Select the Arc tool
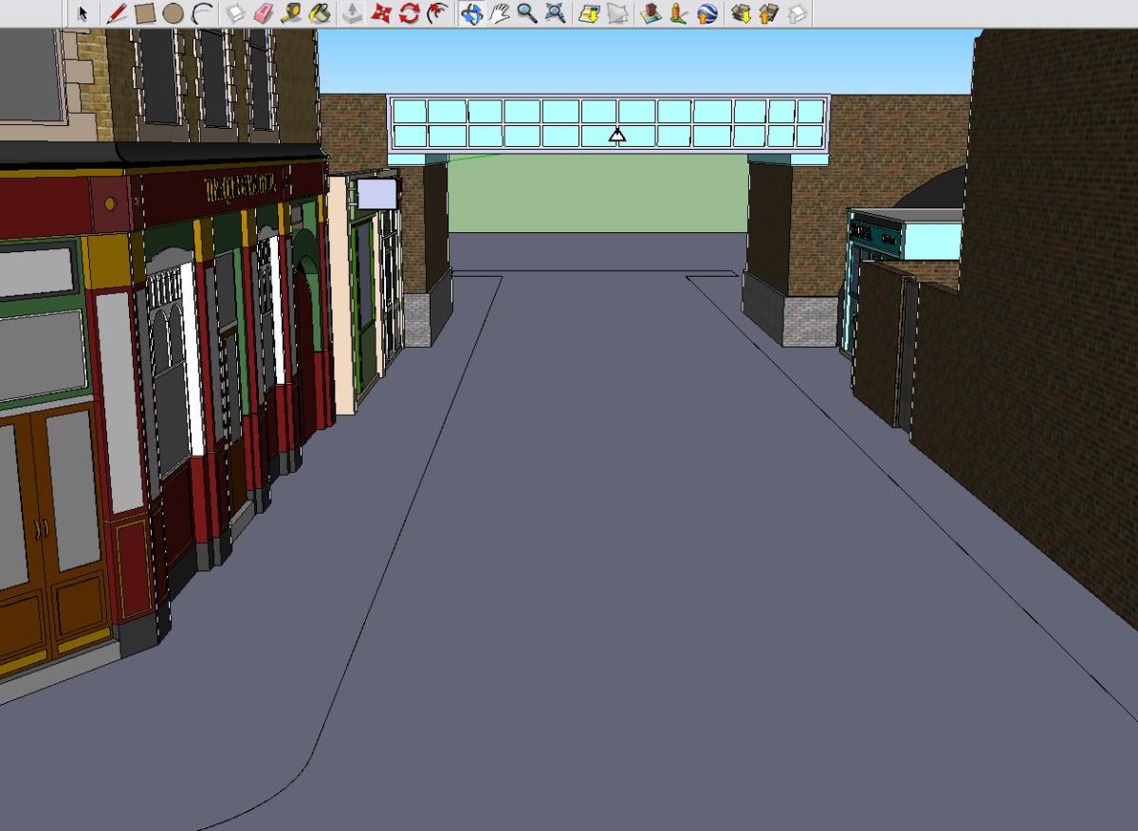 coord(201,13)
